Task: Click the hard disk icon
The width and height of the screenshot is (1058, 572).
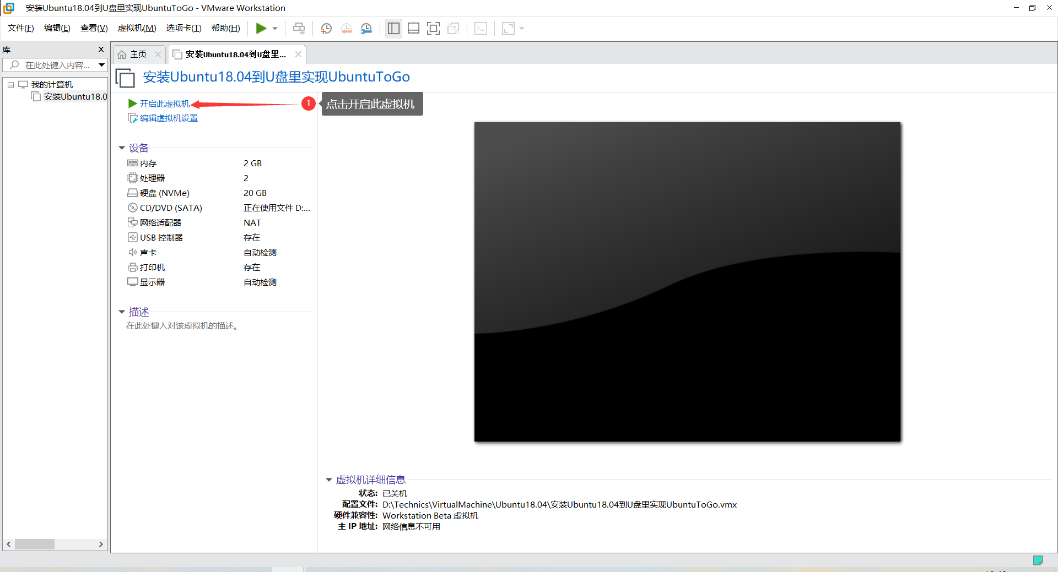Action: (x=132, y=193)
